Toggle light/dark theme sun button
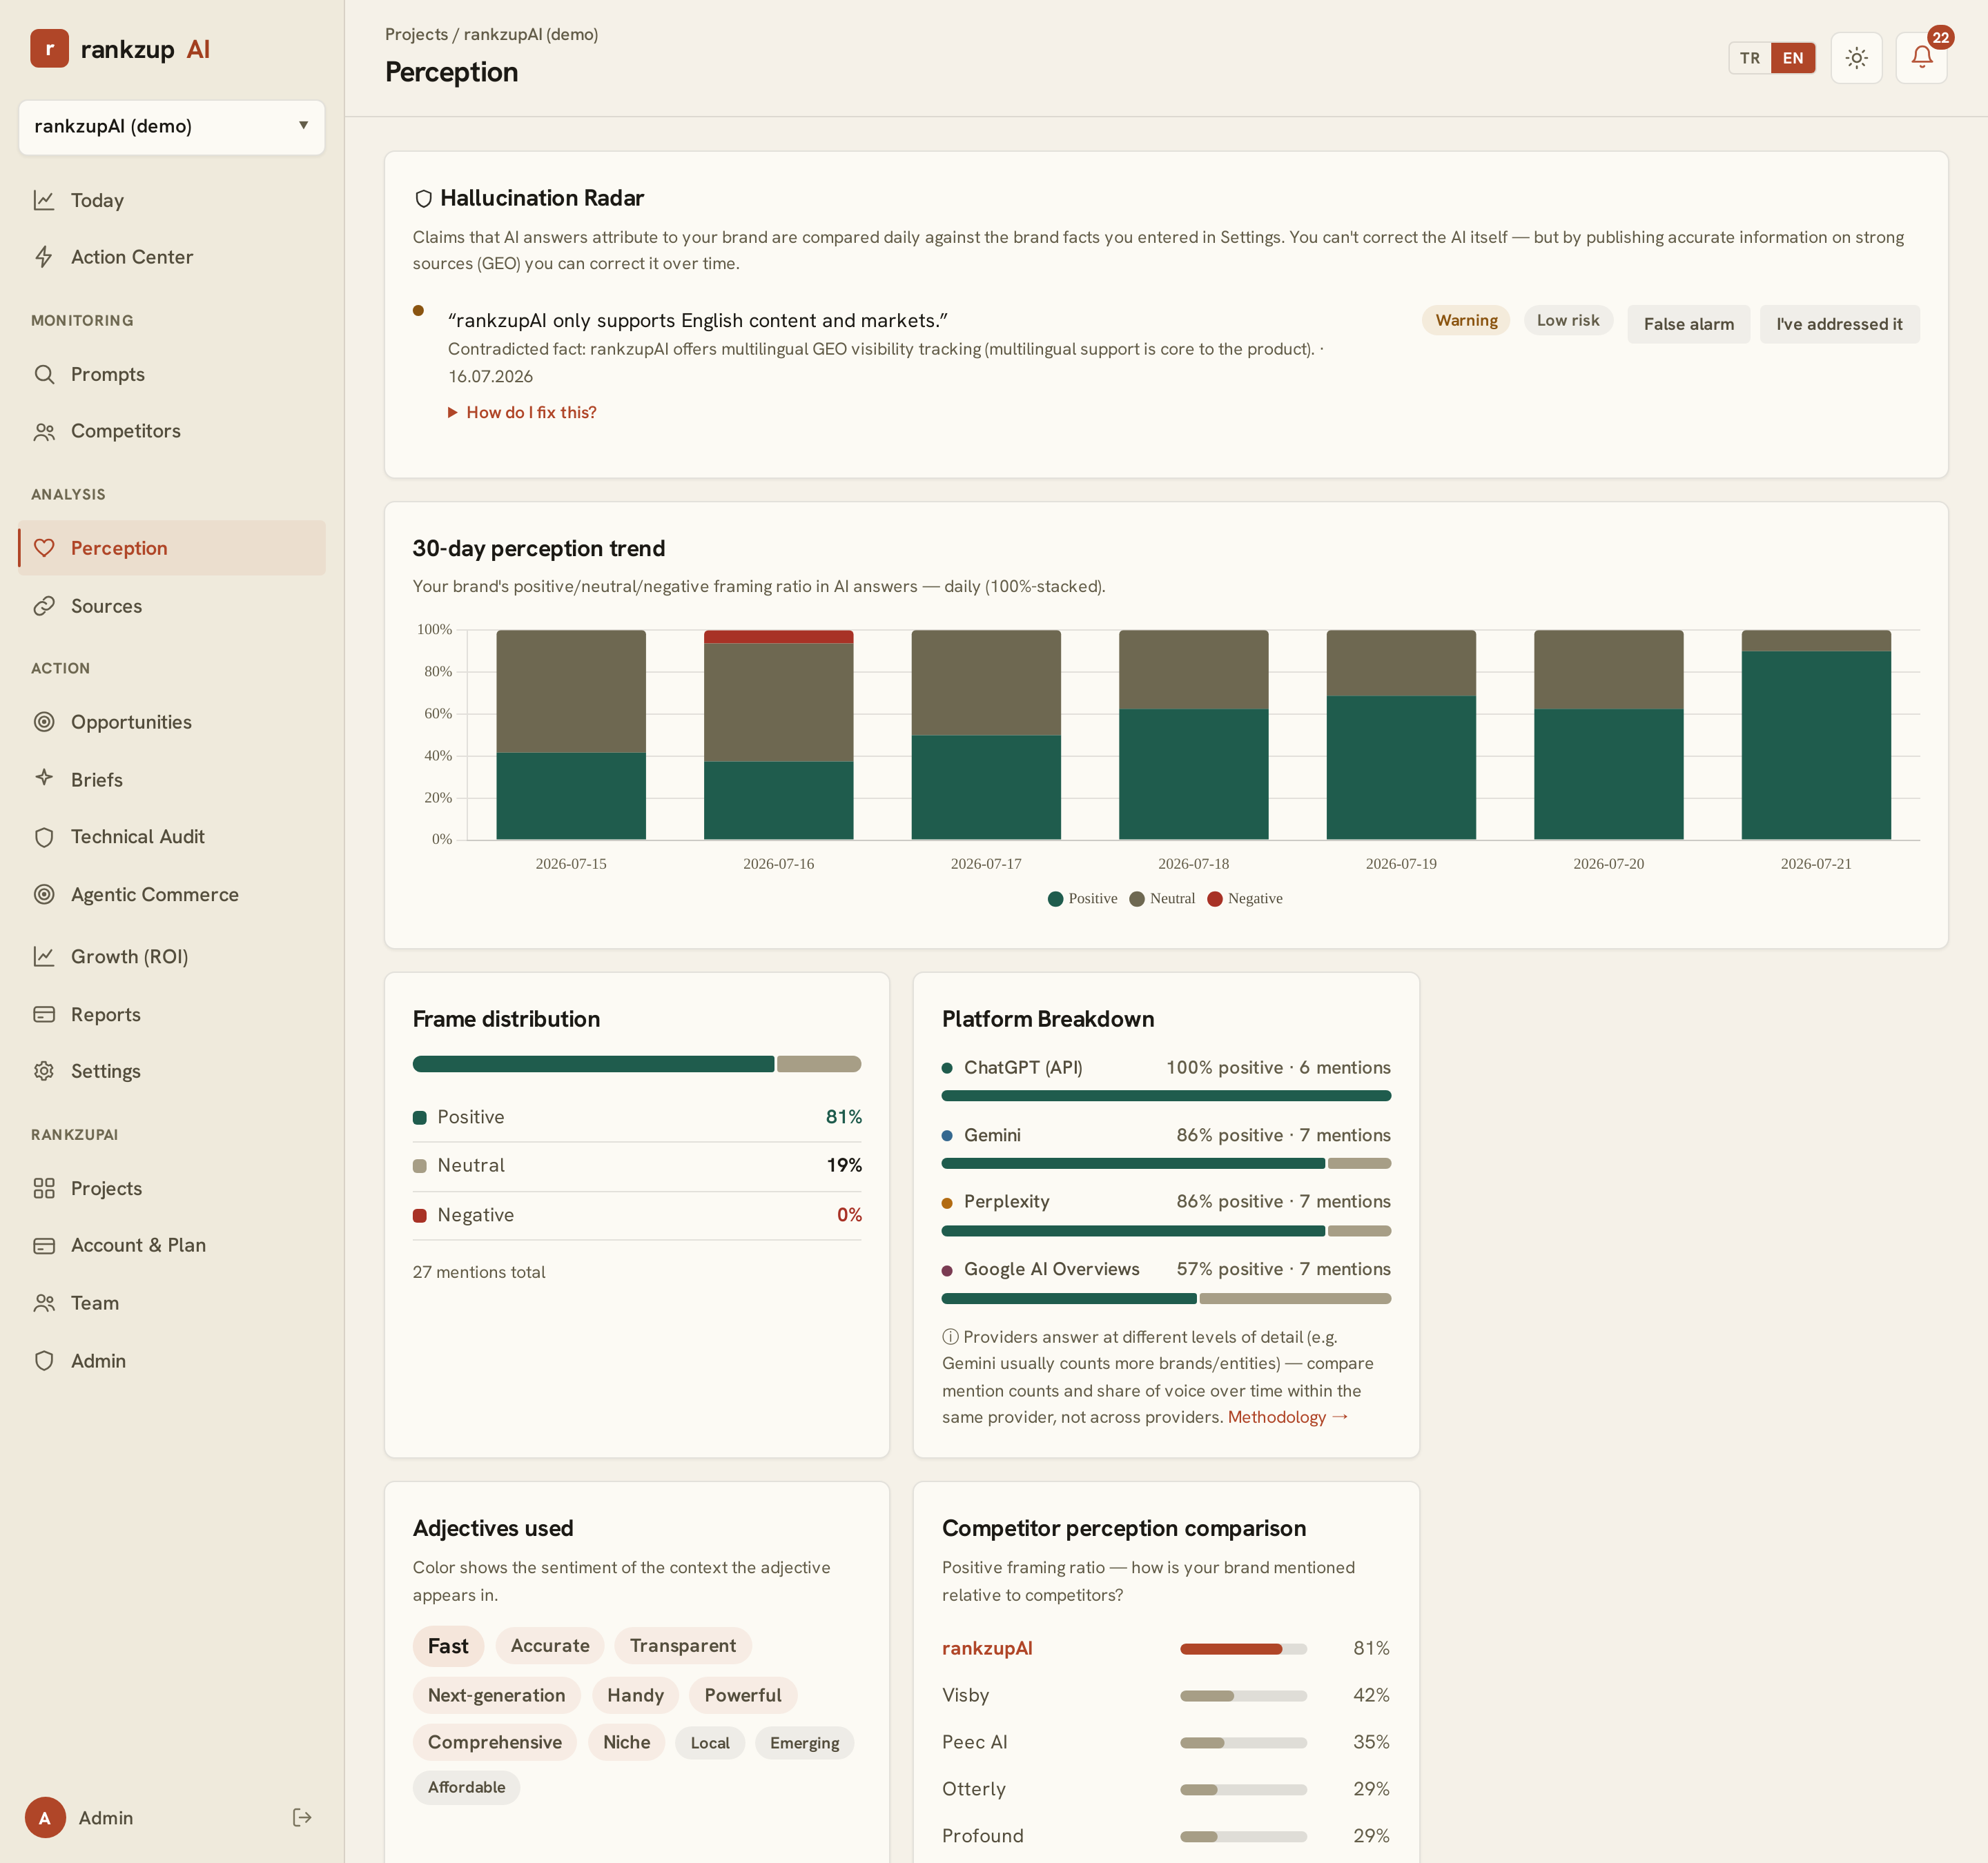 [x=1857, y=58]
